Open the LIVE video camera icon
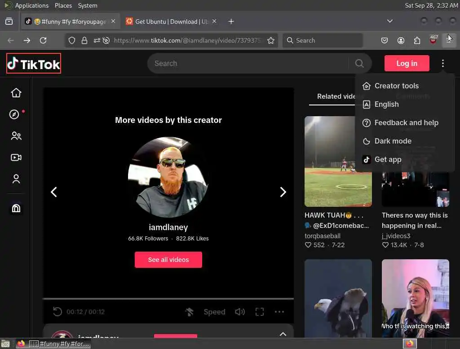 coord(16,157)
